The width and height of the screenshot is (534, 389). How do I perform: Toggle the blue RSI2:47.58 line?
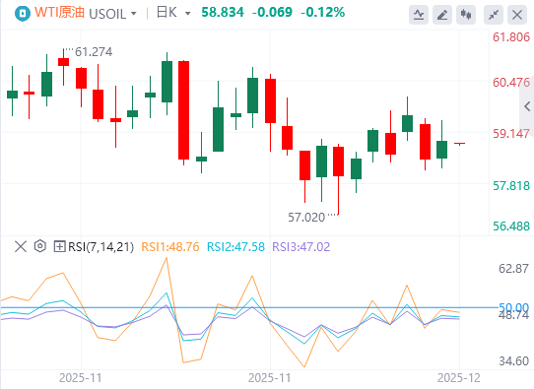(x=235, y=247)
